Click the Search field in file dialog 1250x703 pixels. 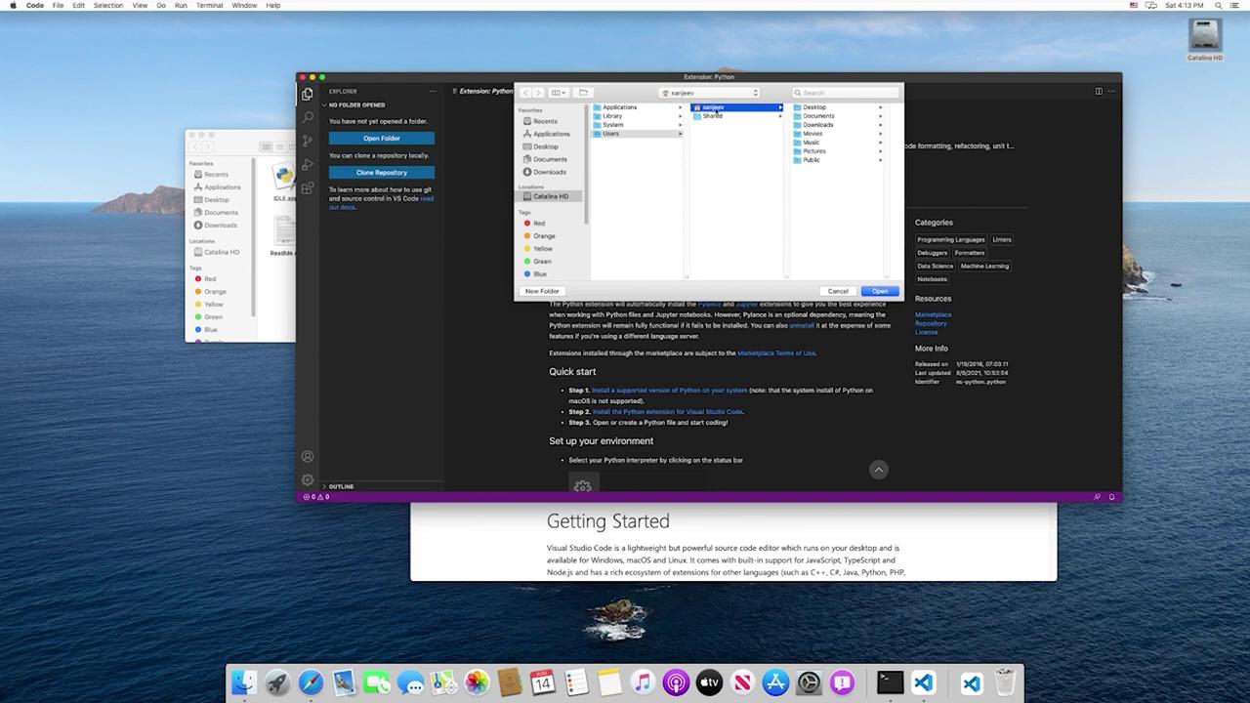tap(847, 93)
